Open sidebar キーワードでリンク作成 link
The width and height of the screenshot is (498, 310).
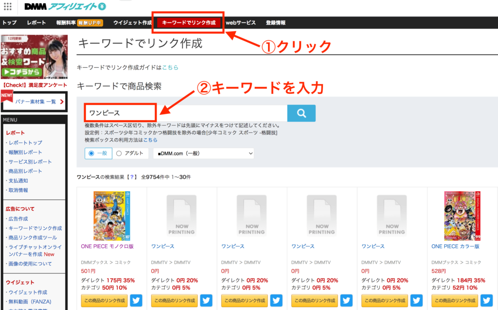(35, 228)
